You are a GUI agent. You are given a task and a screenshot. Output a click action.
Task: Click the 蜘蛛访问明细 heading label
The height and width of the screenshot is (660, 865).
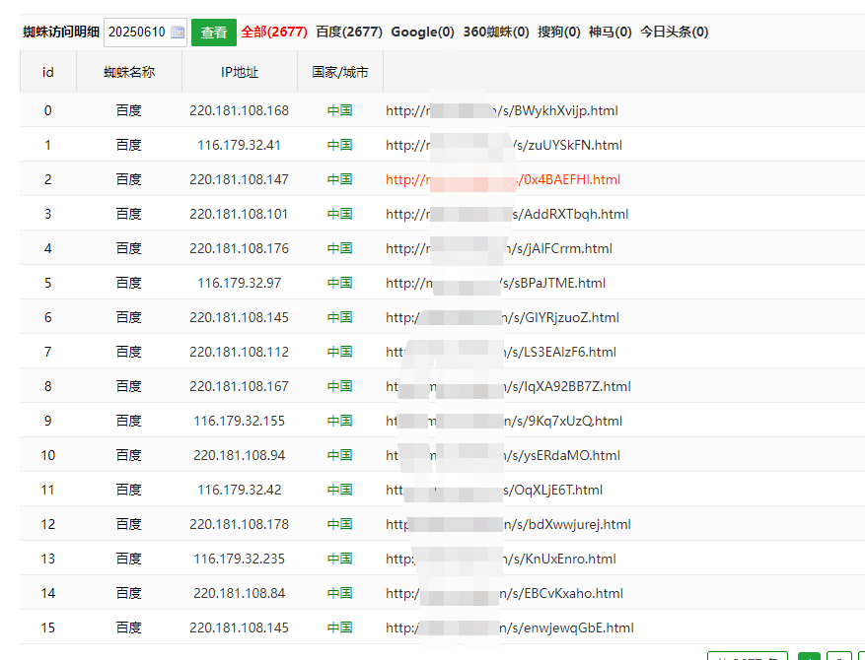pyautogui.click(x=61, y=32)
